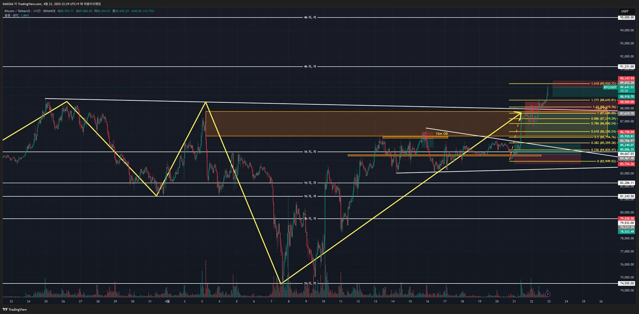The image size is (639, 314).
Task: Click the volume BTC 1.84K legend
Action: [17, 16]
